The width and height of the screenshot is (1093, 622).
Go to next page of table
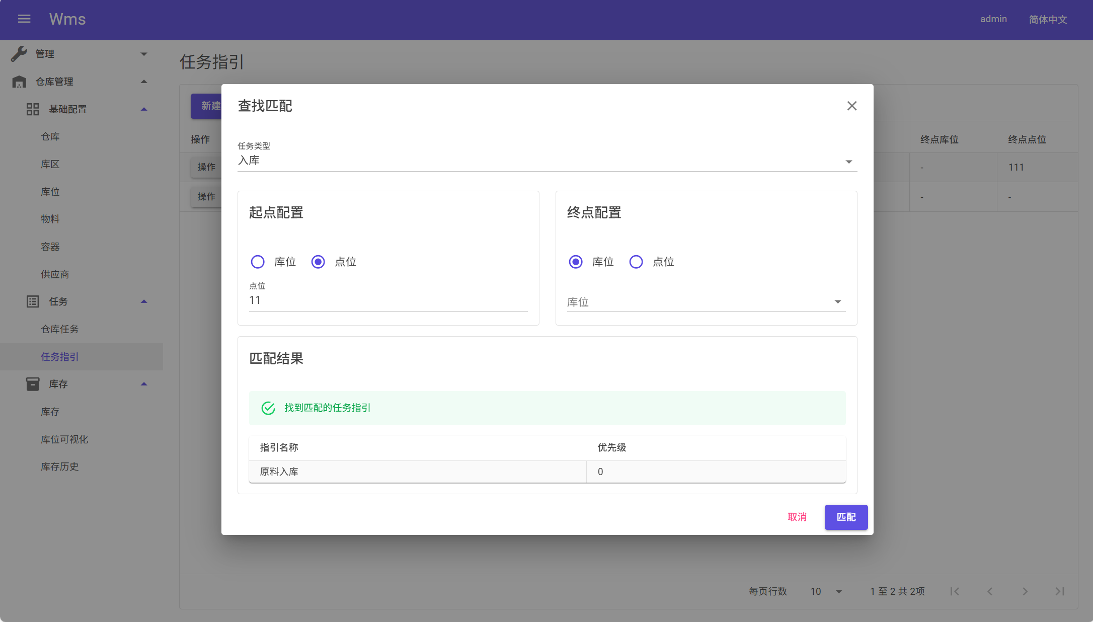point(1025,591)
